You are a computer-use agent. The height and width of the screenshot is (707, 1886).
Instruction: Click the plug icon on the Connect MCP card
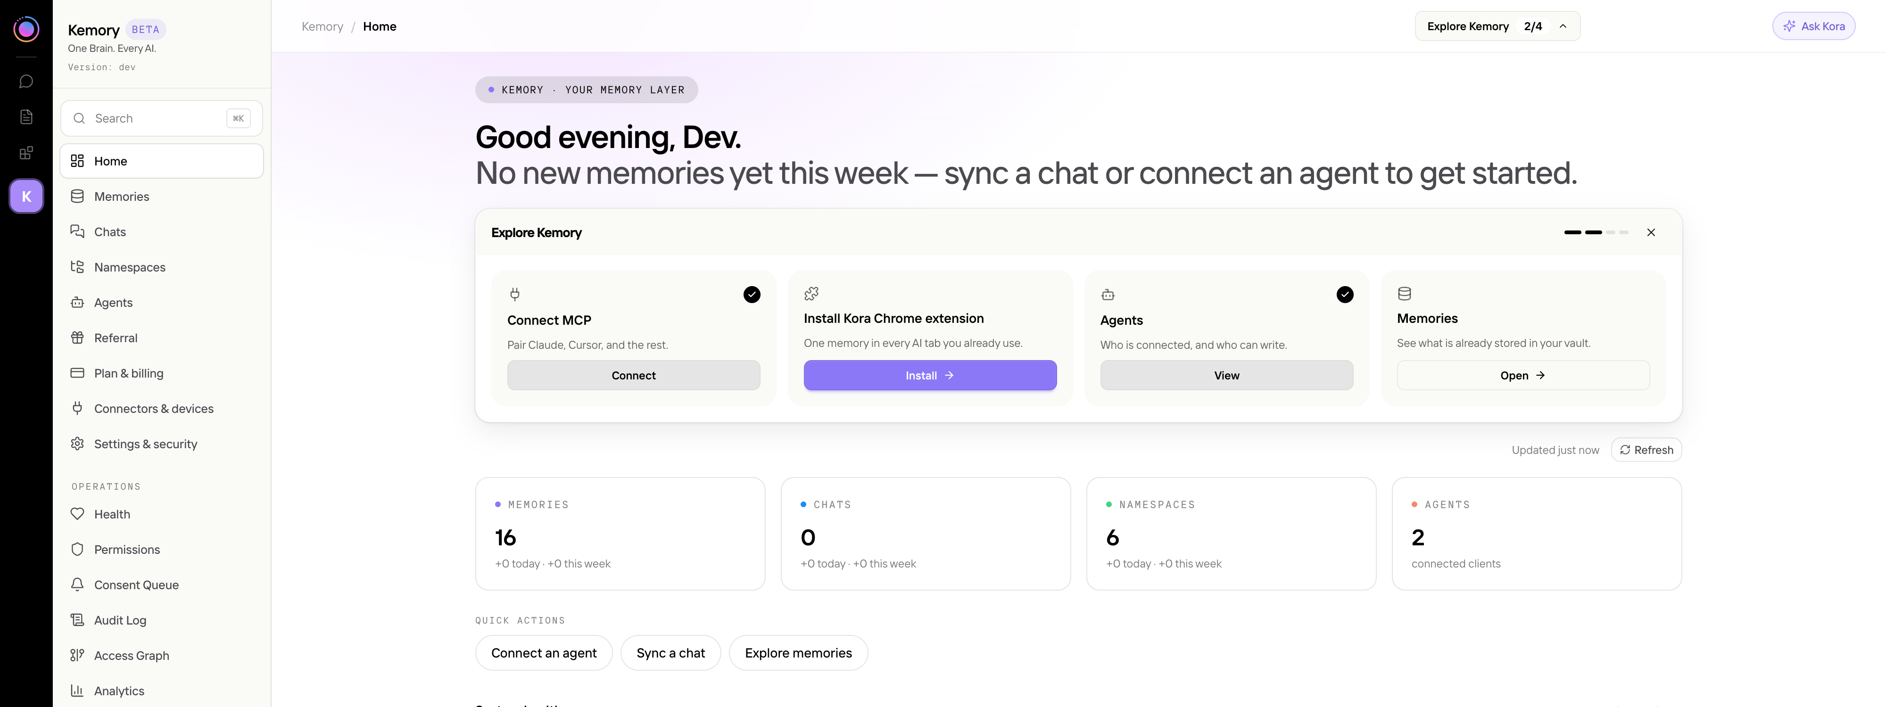[515, 294]
